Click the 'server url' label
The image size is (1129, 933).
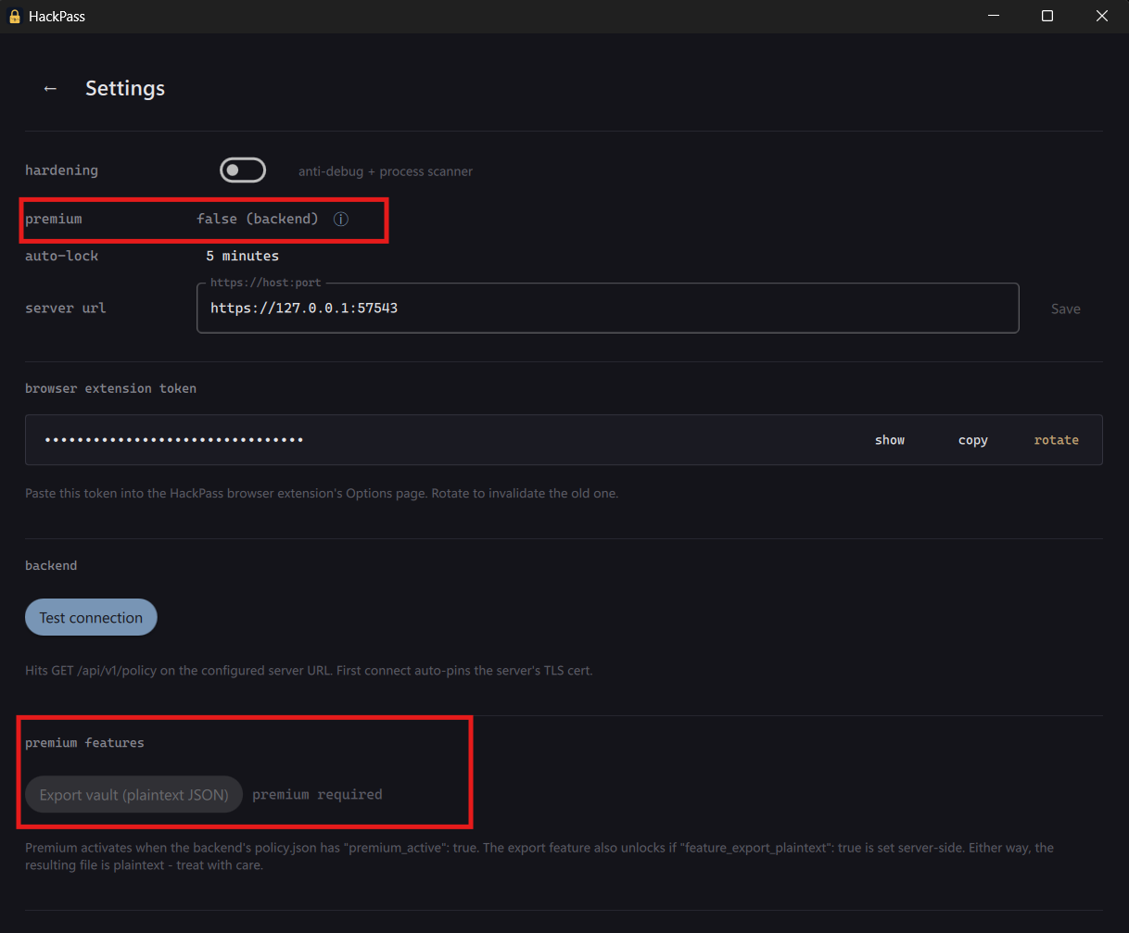[x=66, y=308]
